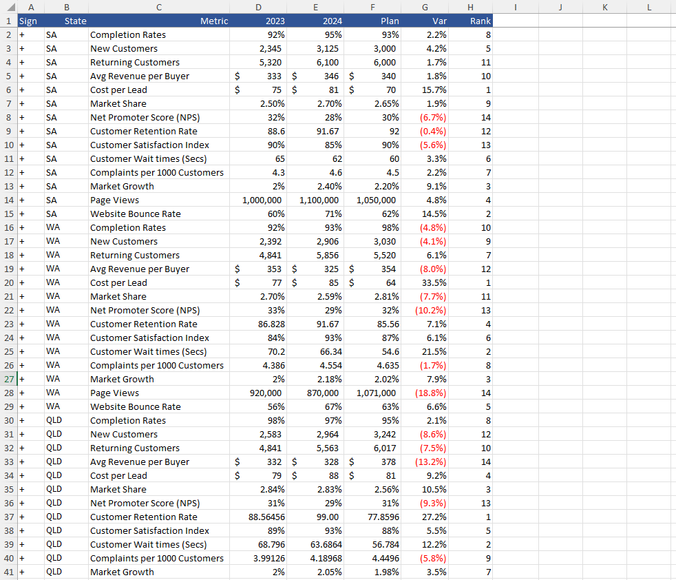676x580 pixels.
Task: Click SA New Customers 2024 value 3,125
Action: (x=315, y=48)
